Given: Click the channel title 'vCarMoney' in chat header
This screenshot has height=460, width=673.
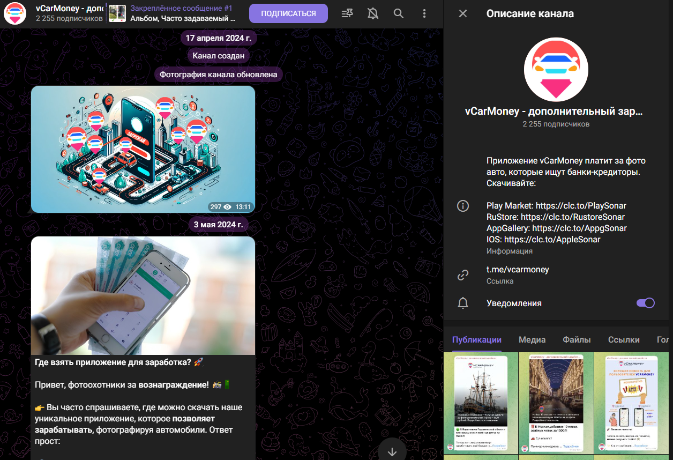Looking at the screenshot, I should (70, 9).
